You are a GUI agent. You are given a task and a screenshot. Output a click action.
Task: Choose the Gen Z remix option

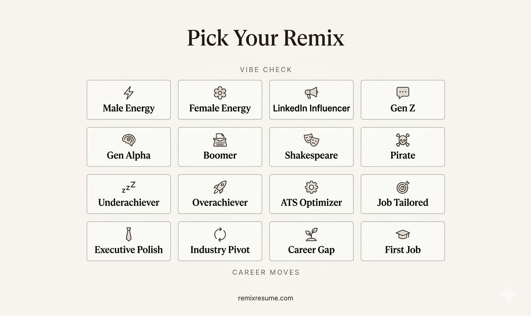403,100
